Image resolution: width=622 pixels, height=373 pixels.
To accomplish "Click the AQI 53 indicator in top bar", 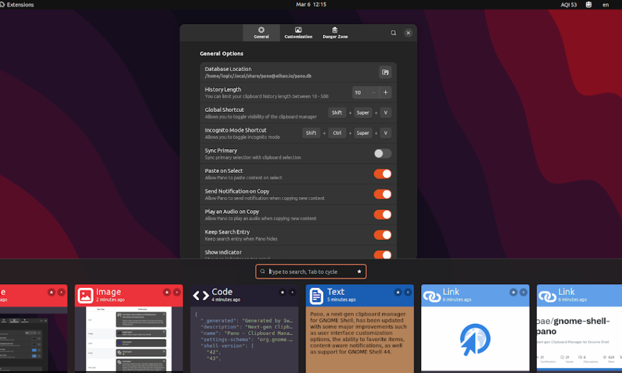I will 569,5.
